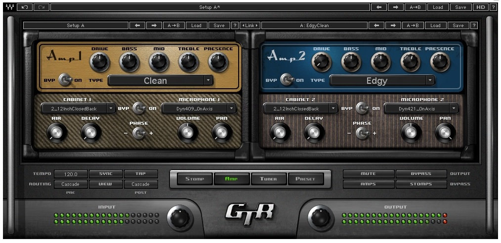Screen dimensions: 501x243
Task: Flip Cabinet 1 phase switch
Action: (x=139, y=133)
